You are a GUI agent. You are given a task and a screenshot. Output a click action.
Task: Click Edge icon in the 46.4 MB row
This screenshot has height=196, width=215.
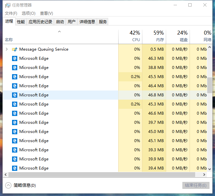pyautogui.click(x=15, y=86)
